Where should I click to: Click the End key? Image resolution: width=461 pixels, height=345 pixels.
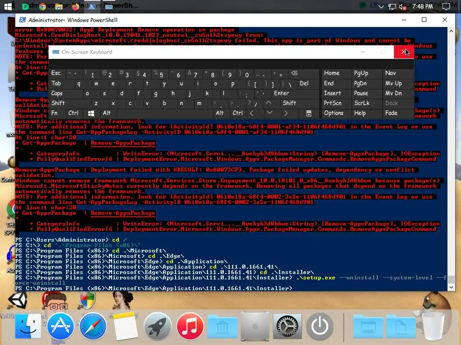(x=336, y=83)
